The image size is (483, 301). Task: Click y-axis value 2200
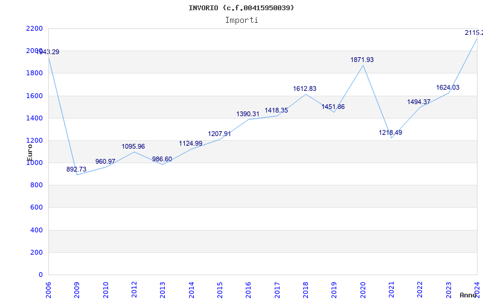34,28
